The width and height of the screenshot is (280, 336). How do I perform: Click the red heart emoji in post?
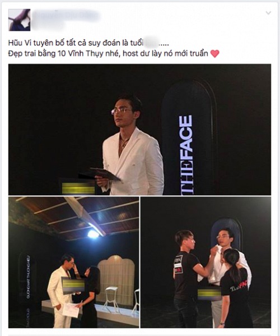pos(215,54)
